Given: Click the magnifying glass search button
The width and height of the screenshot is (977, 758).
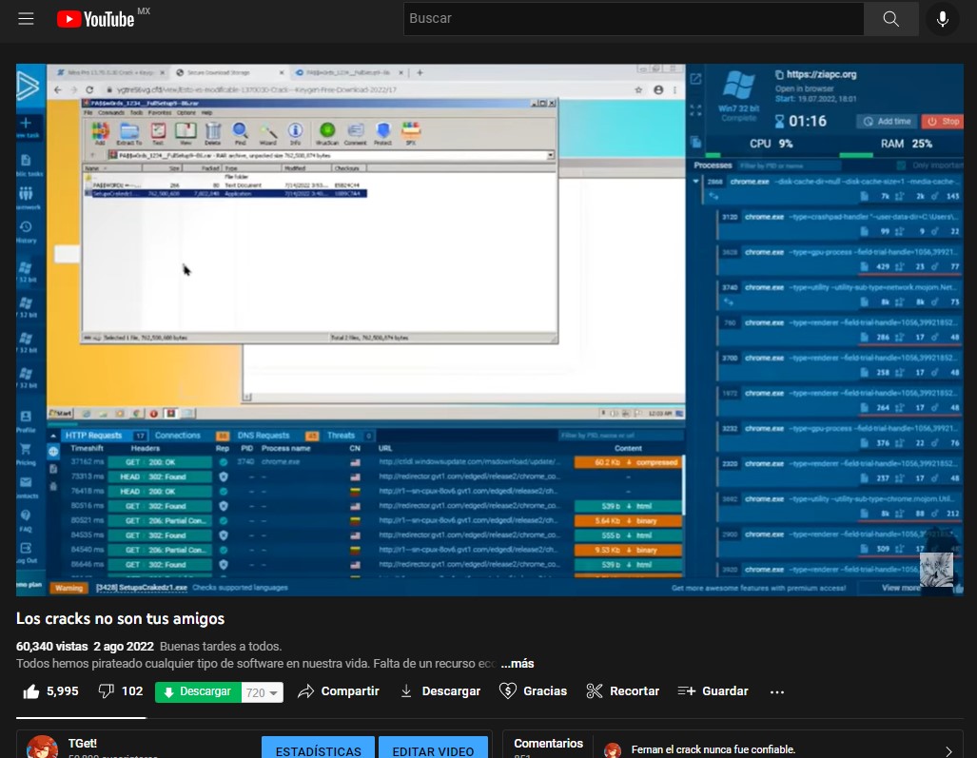Looking at the screenshot, I should click(891, 19).
